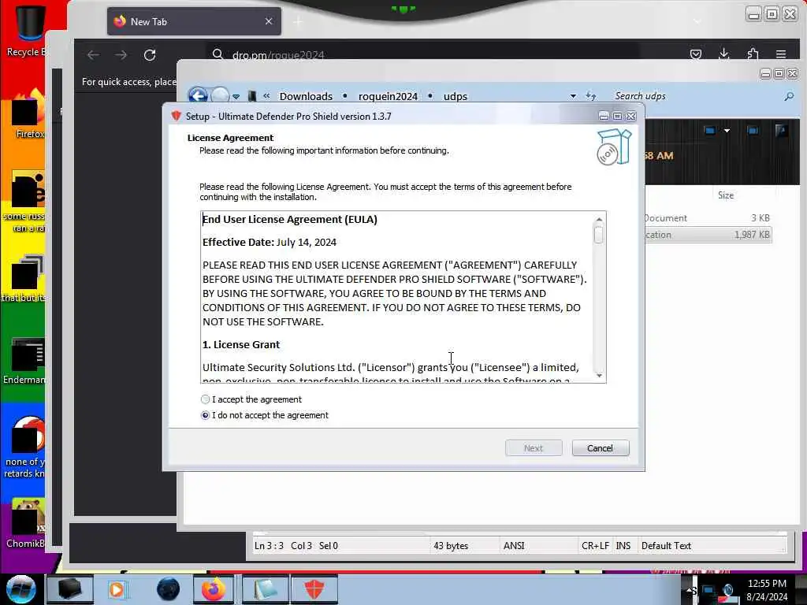The width and height of the screenshot is (807, 605).
Task: Click the "1. License Grant" heading
Action: click(x=241, y=345)
